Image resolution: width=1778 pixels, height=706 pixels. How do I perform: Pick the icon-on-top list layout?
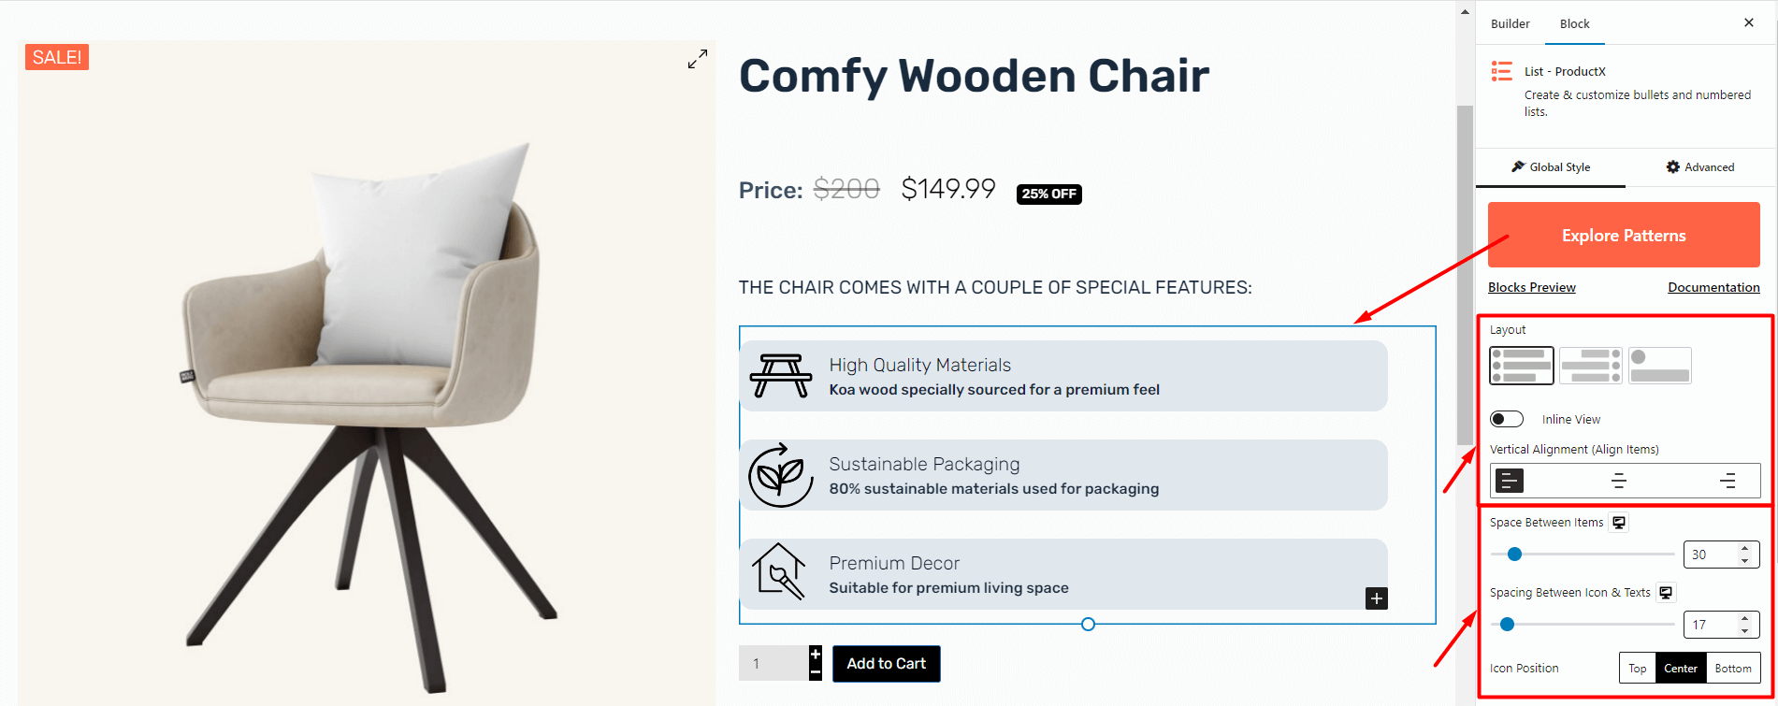point(1660,366)
